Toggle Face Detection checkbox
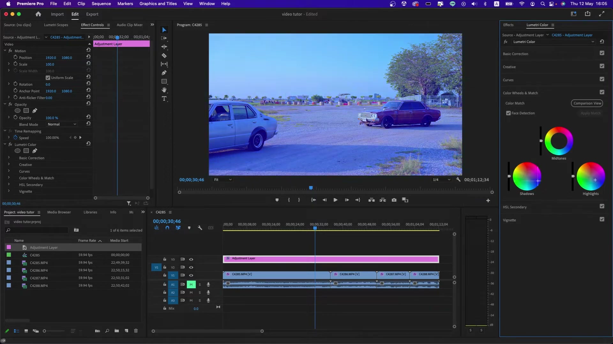613x344 pixels. [x=508, y=113]
